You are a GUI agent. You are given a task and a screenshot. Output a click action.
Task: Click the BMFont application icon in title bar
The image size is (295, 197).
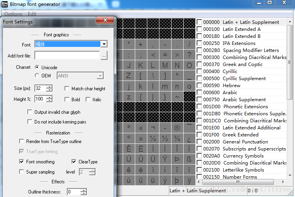5,4
